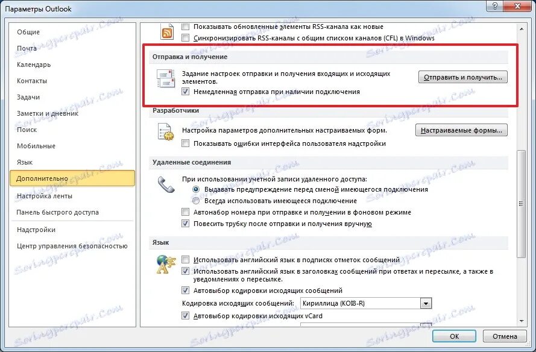
Task: Open Панель быстрого доступа category
Action: click(x=72, y=212)
